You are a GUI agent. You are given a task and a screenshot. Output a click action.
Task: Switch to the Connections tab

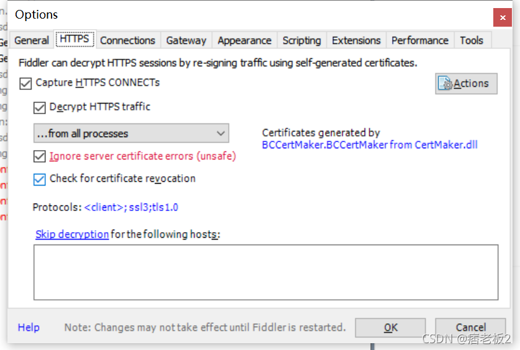[x=128, y=40]
